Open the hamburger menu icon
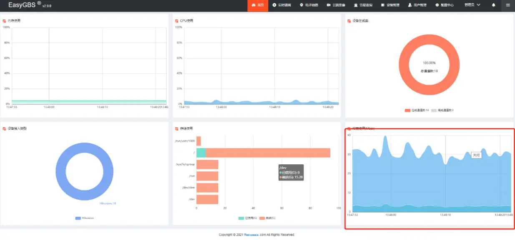This screenshot has width=515, height=240. [x=507, y=5]
